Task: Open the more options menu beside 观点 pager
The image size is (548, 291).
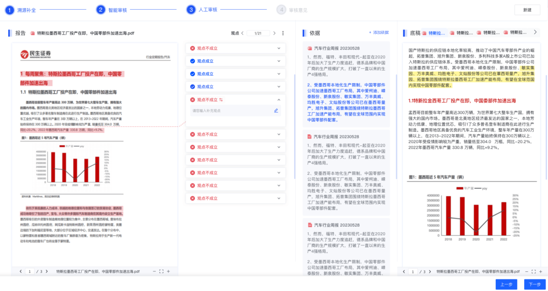Action: [283, 33]
